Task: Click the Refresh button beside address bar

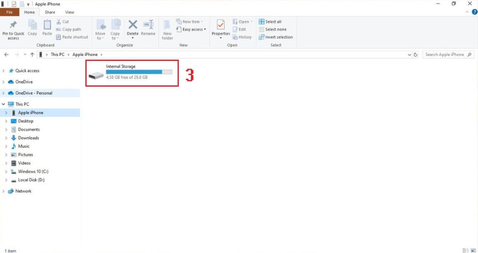Action: 416,55
